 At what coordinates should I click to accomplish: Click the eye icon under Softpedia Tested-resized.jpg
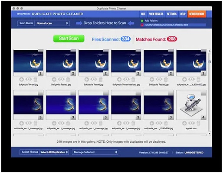click(126, 79)
